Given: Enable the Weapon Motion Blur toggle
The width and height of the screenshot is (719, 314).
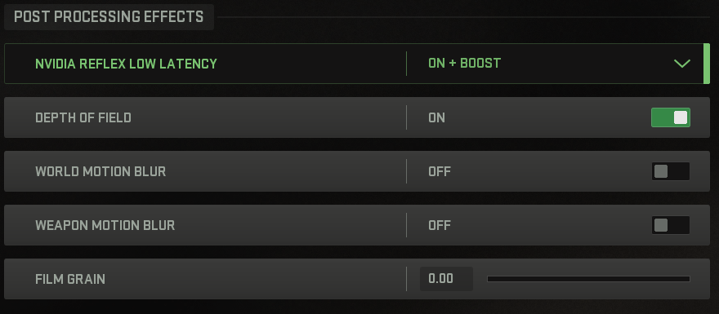Looking at the screenshot, I should pos(671,225).
